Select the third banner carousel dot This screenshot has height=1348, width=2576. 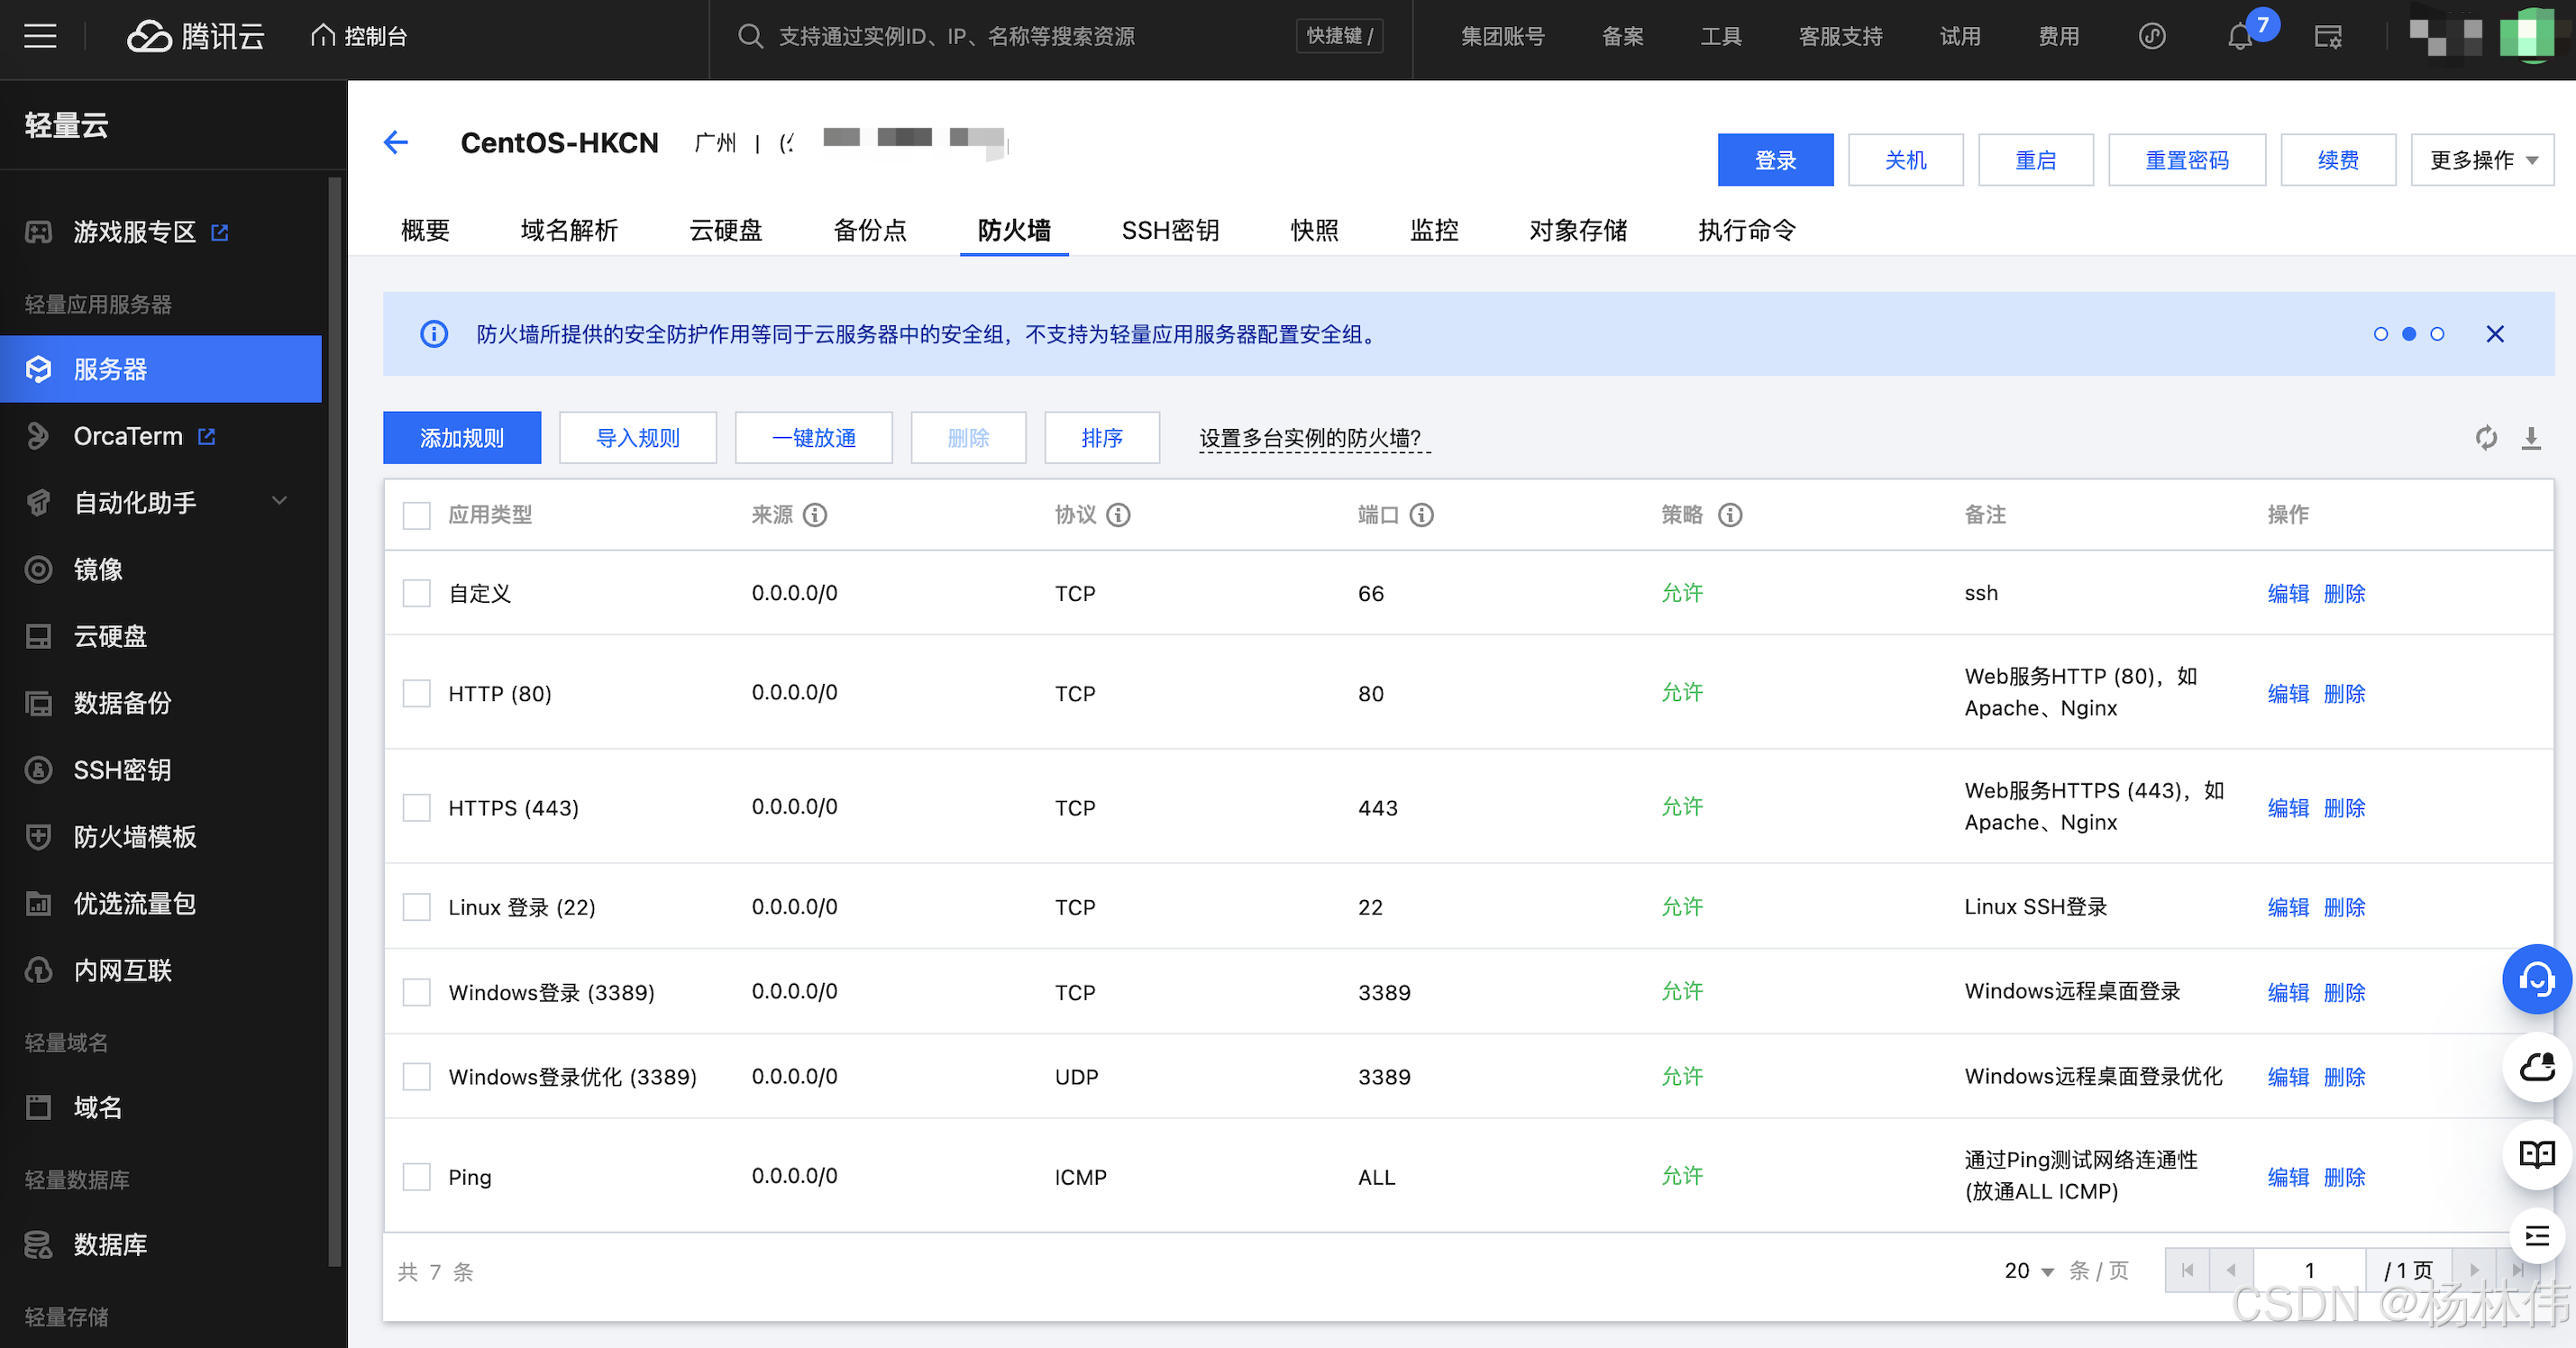click(2437, 334)
